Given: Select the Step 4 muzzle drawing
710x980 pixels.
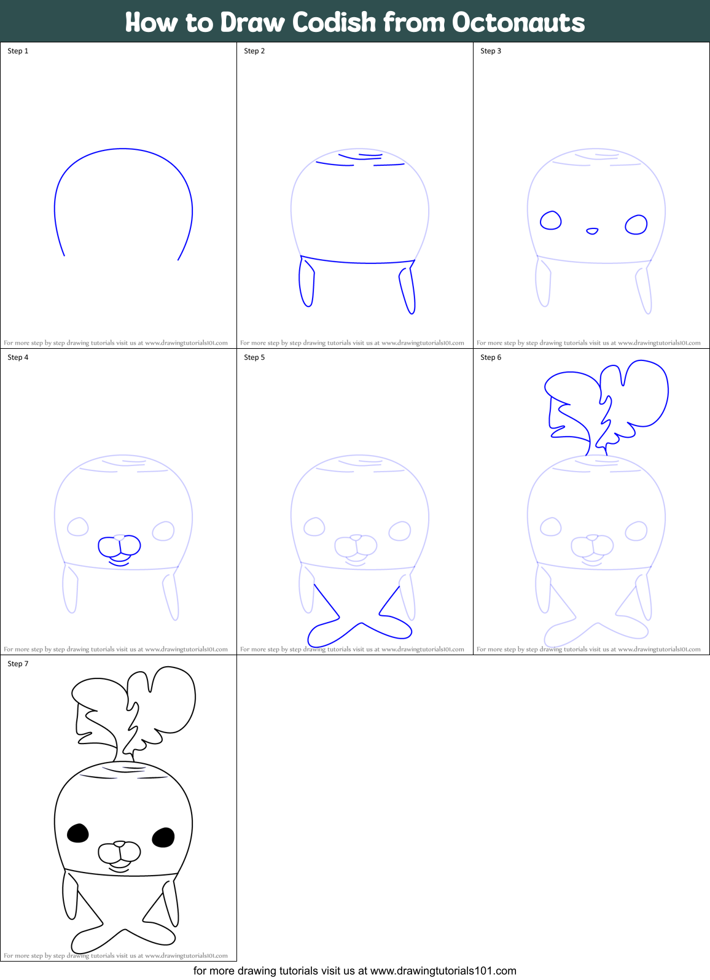Looking at the screenshot, I should (120, 550).
